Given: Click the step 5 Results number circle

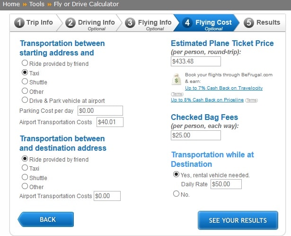Looking at the screenshot, I should click(x=249, y=23).
